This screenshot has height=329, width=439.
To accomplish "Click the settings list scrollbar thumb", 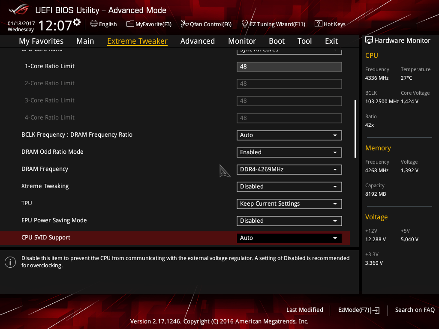I will point(355,129).
